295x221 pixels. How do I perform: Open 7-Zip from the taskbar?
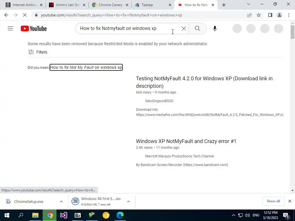tap(78, 215)
